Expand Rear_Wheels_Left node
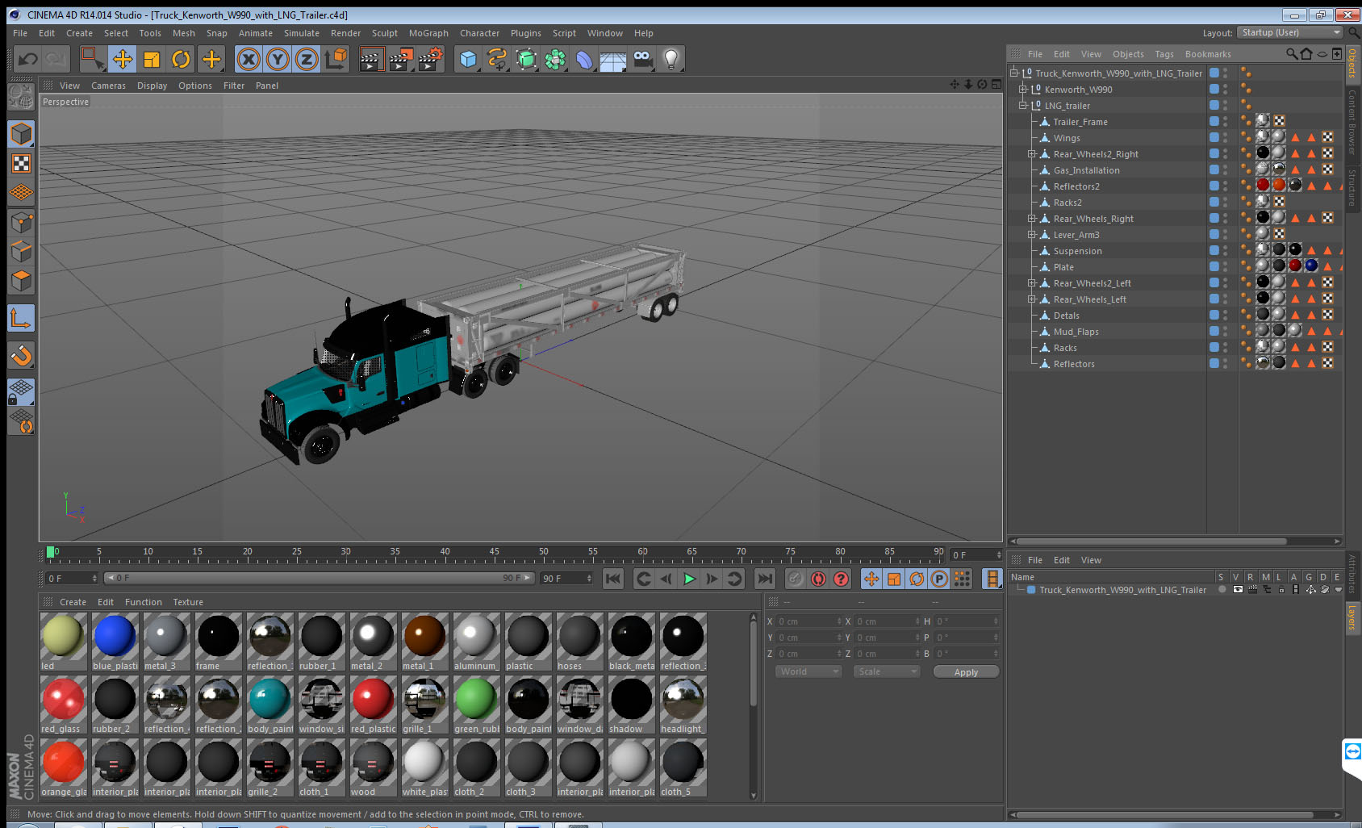 click(1031, 299)
